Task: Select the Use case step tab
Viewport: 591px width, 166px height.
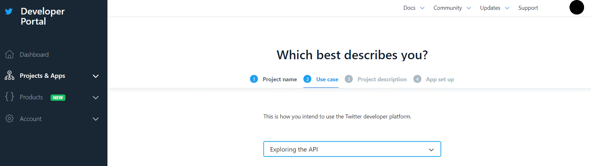Action: [x=327, y=79]
